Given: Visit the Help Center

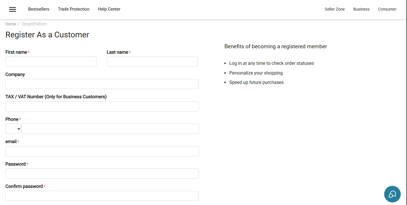Looking at the screenshot, I should (x=109, y=9).
